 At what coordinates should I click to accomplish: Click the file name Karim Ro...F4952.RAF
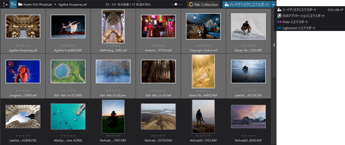pos(203,96)
